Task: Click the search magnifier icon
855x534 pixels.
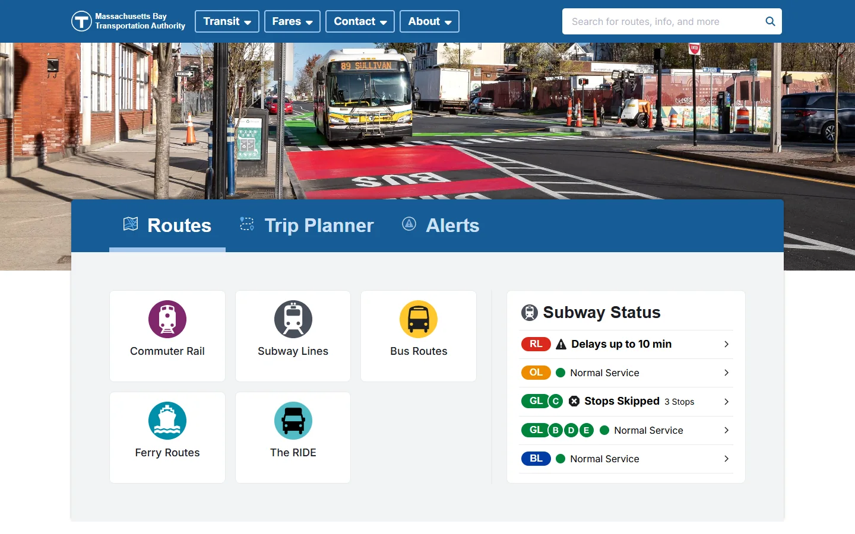Action: click(x=770, y=21)
